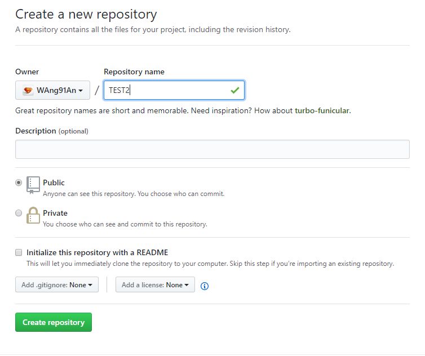The image size is (425, 356).
Task: Click the Create a new repository heading
Action: (x=86, y=14)
